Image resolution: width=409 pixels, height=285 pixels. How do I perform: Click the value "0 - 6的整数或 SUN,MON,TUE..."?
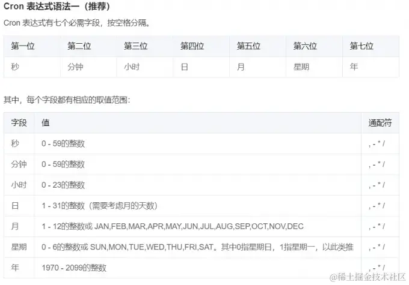tap(197, 247)
